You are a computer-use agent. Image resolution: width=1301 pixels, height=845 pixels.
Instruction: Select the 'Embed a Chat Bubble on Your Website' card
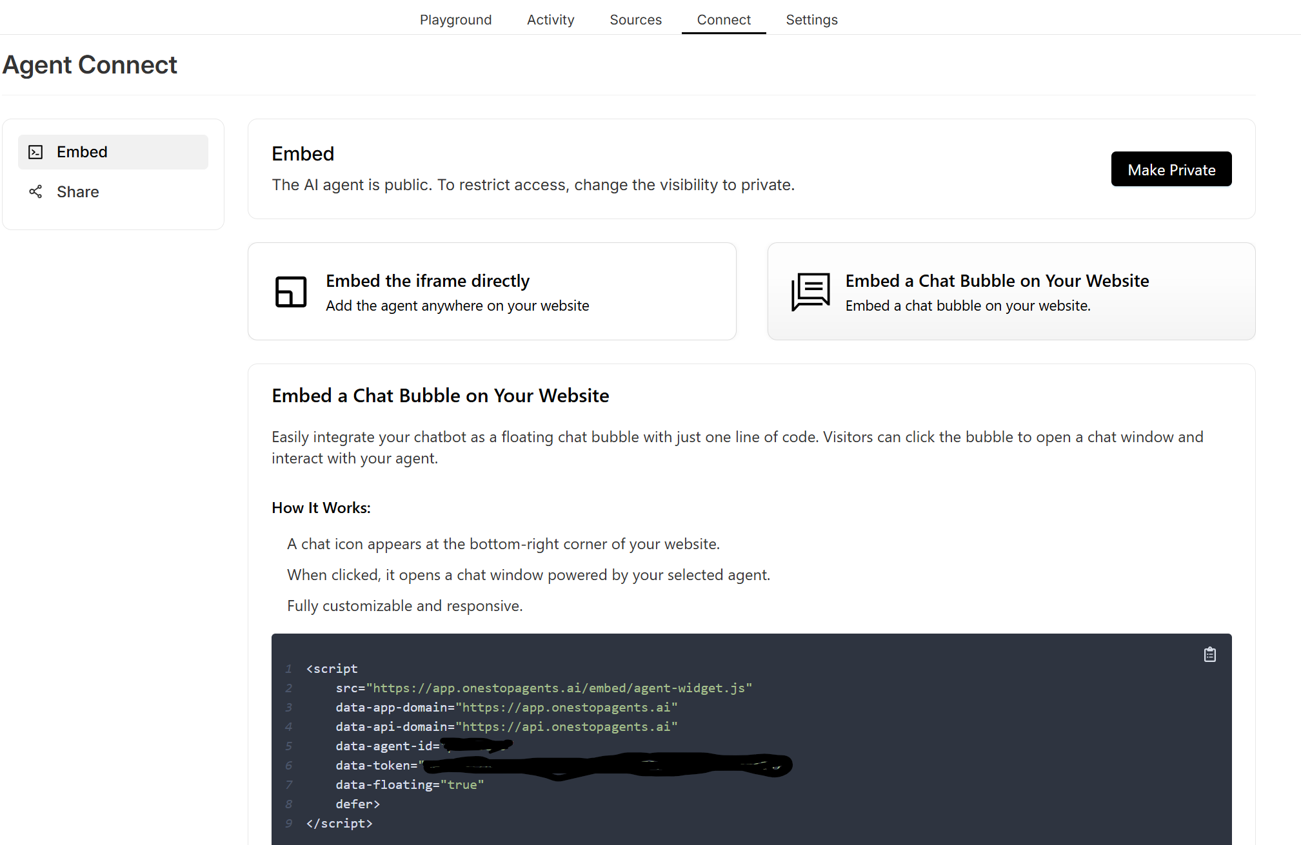click(1011, 291)
